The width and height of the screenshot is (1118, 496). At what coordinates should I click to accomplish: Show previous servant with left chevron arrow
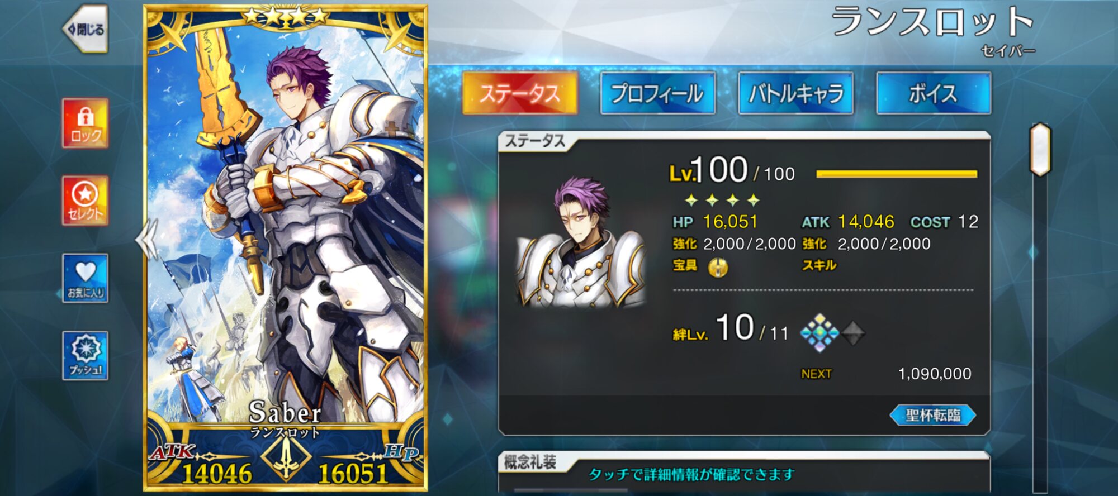[146, 239]
